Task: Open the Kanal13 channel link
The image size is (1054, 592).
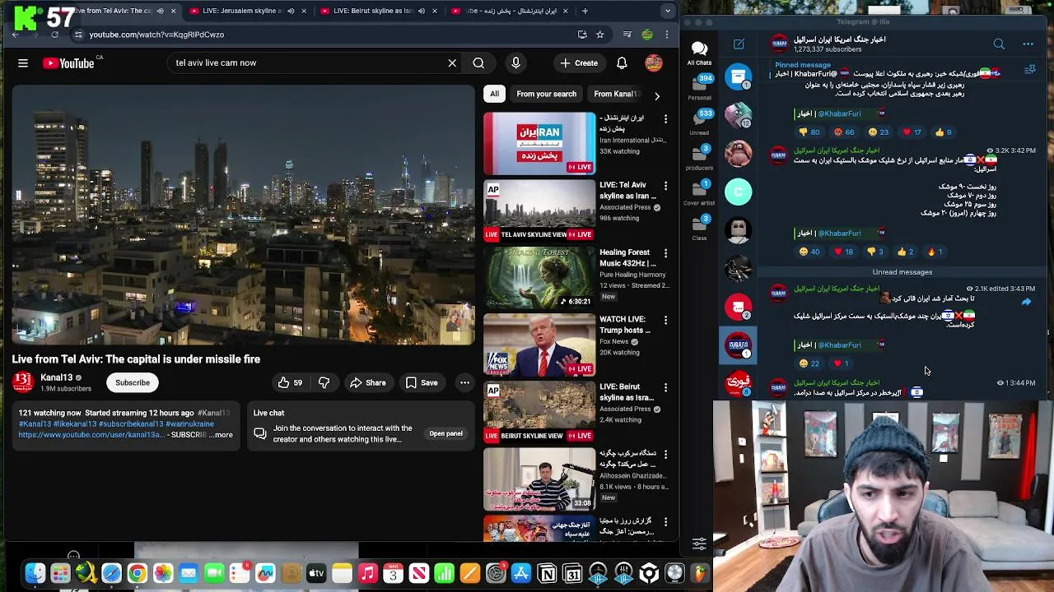Action: [x=57, y=377]
